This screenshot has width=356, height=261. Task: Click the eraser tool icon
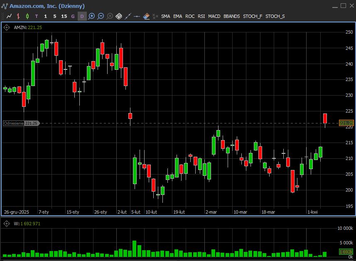coord(146,16)
